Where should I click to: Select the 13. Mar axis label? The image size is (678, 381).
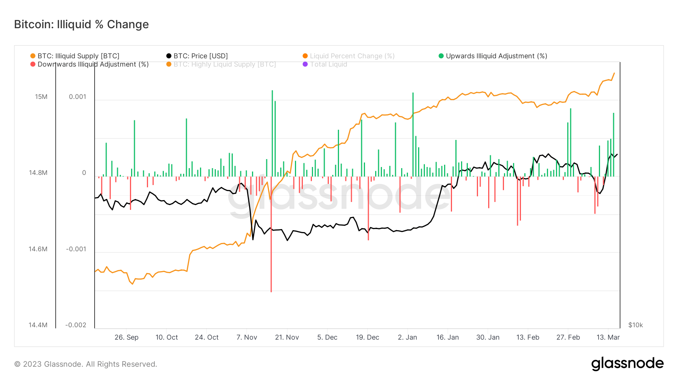pyautogui.click(x=609, y=337)
